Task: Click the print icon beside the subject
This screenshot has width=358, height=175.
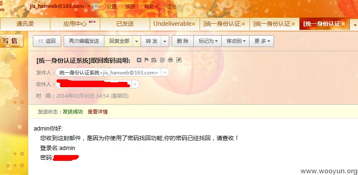Action: tap(170, 60)
